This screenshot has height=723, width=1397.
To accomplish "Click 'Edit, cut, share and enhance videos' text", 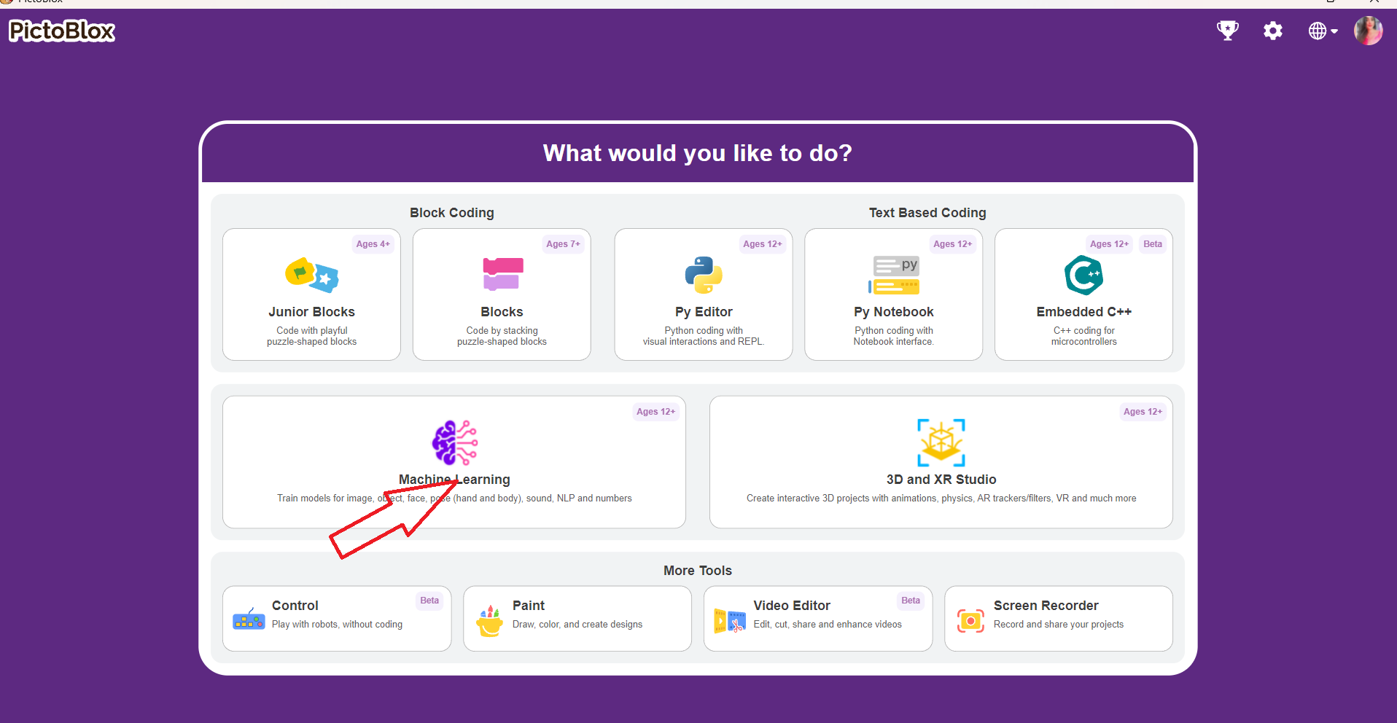I will point(828,625).
